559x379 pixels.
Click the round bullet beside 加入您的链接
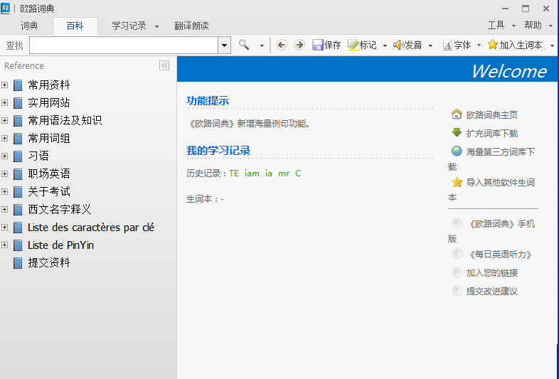tap(457, 272)
